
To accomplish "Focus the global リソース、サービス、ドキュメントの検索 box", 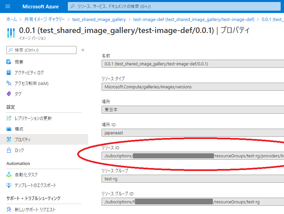I will (174, 7).
